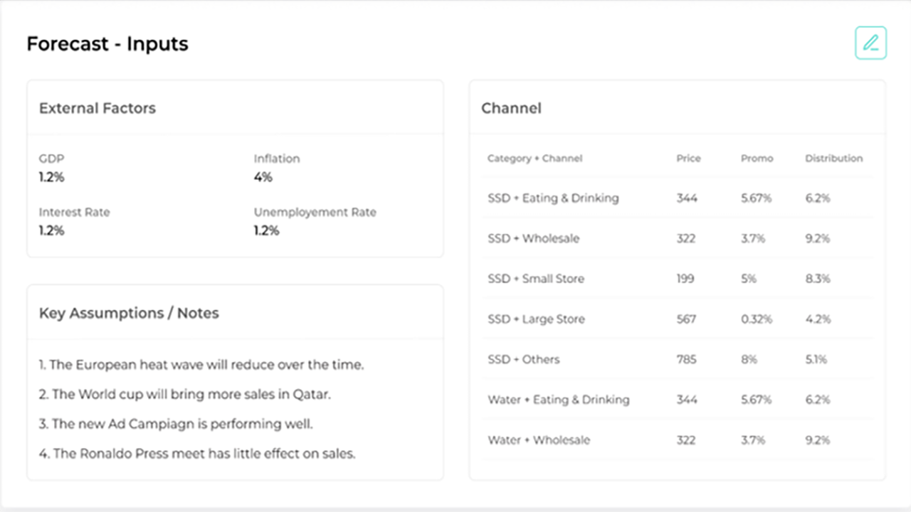The image size is (911, 512).
Task: Click the Unemployement Rate value
Action: point(266,230)
